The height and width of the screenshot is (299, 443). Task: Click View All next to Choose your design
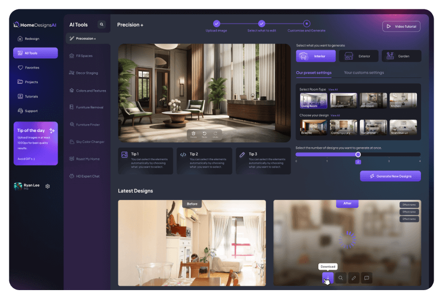(335, 115)
